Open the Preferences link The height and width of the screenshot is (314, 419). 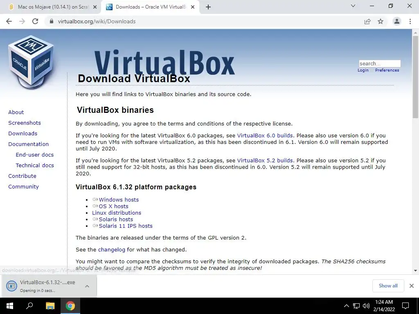pyautogui.click(x=387, y=70)
